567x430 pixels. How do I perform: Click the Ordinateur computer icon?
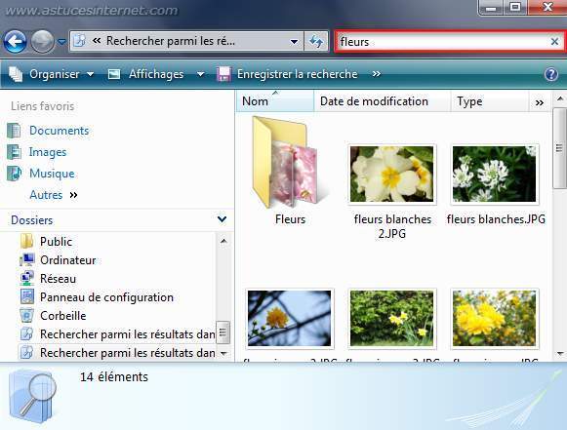pos(26,259)
